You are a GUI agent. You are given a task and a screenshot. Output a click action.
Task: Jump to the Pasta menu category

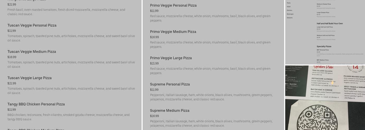pyautogui.click(x=289, y=3)
